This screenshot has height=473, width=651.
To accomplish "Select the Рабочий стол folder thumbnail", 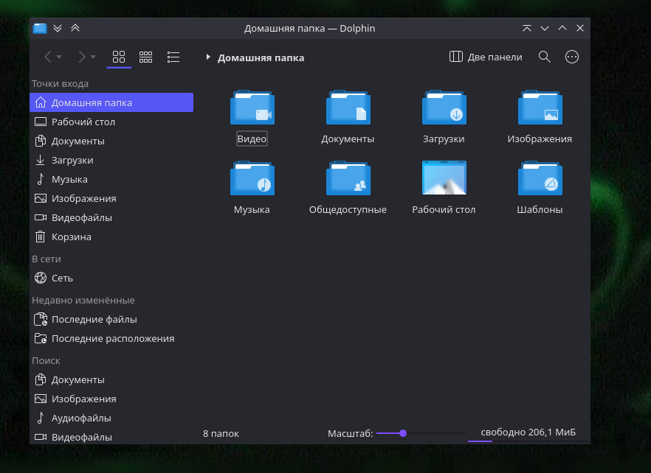I will tap(444, 178).
